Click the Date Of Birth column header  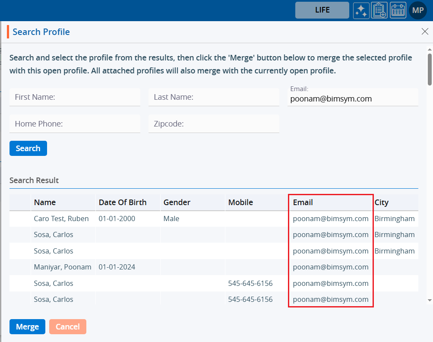123,203
